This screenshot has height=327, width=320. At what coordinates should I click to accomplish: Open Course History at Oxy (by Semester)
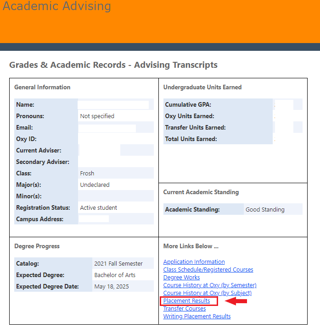210,285
